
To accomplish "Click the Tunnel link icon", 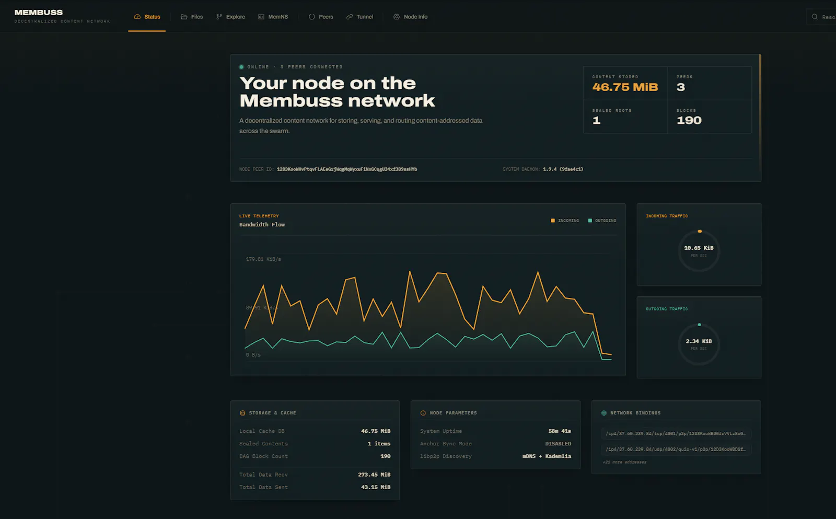I will pyautogui.click(x=350, y=17).
